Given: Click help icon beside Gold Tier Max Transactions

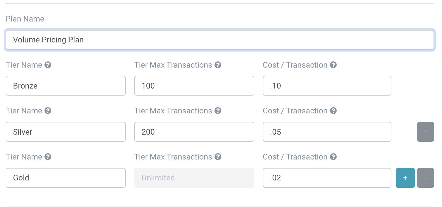Looking at the screenshot, I should [218, 157].
